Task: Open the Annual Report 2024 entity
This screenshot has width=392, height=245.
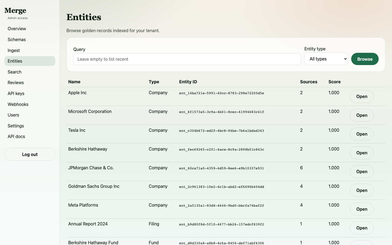Action: [x=362, y=228]
